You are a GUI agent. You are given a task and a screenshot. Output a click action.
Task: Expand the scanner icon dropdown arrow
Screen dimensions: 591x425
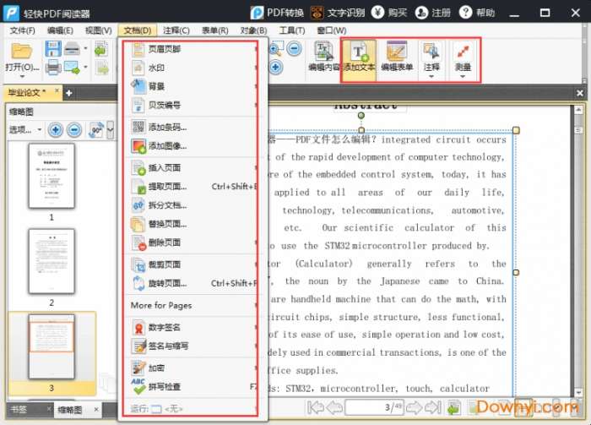click(x=85, y=48)
